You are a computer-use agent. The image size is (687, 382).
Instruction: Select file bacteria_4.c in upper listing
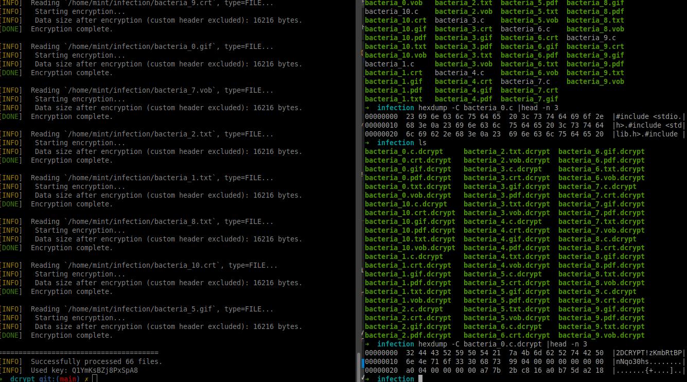pyautogui.click(x=460, y=73)
